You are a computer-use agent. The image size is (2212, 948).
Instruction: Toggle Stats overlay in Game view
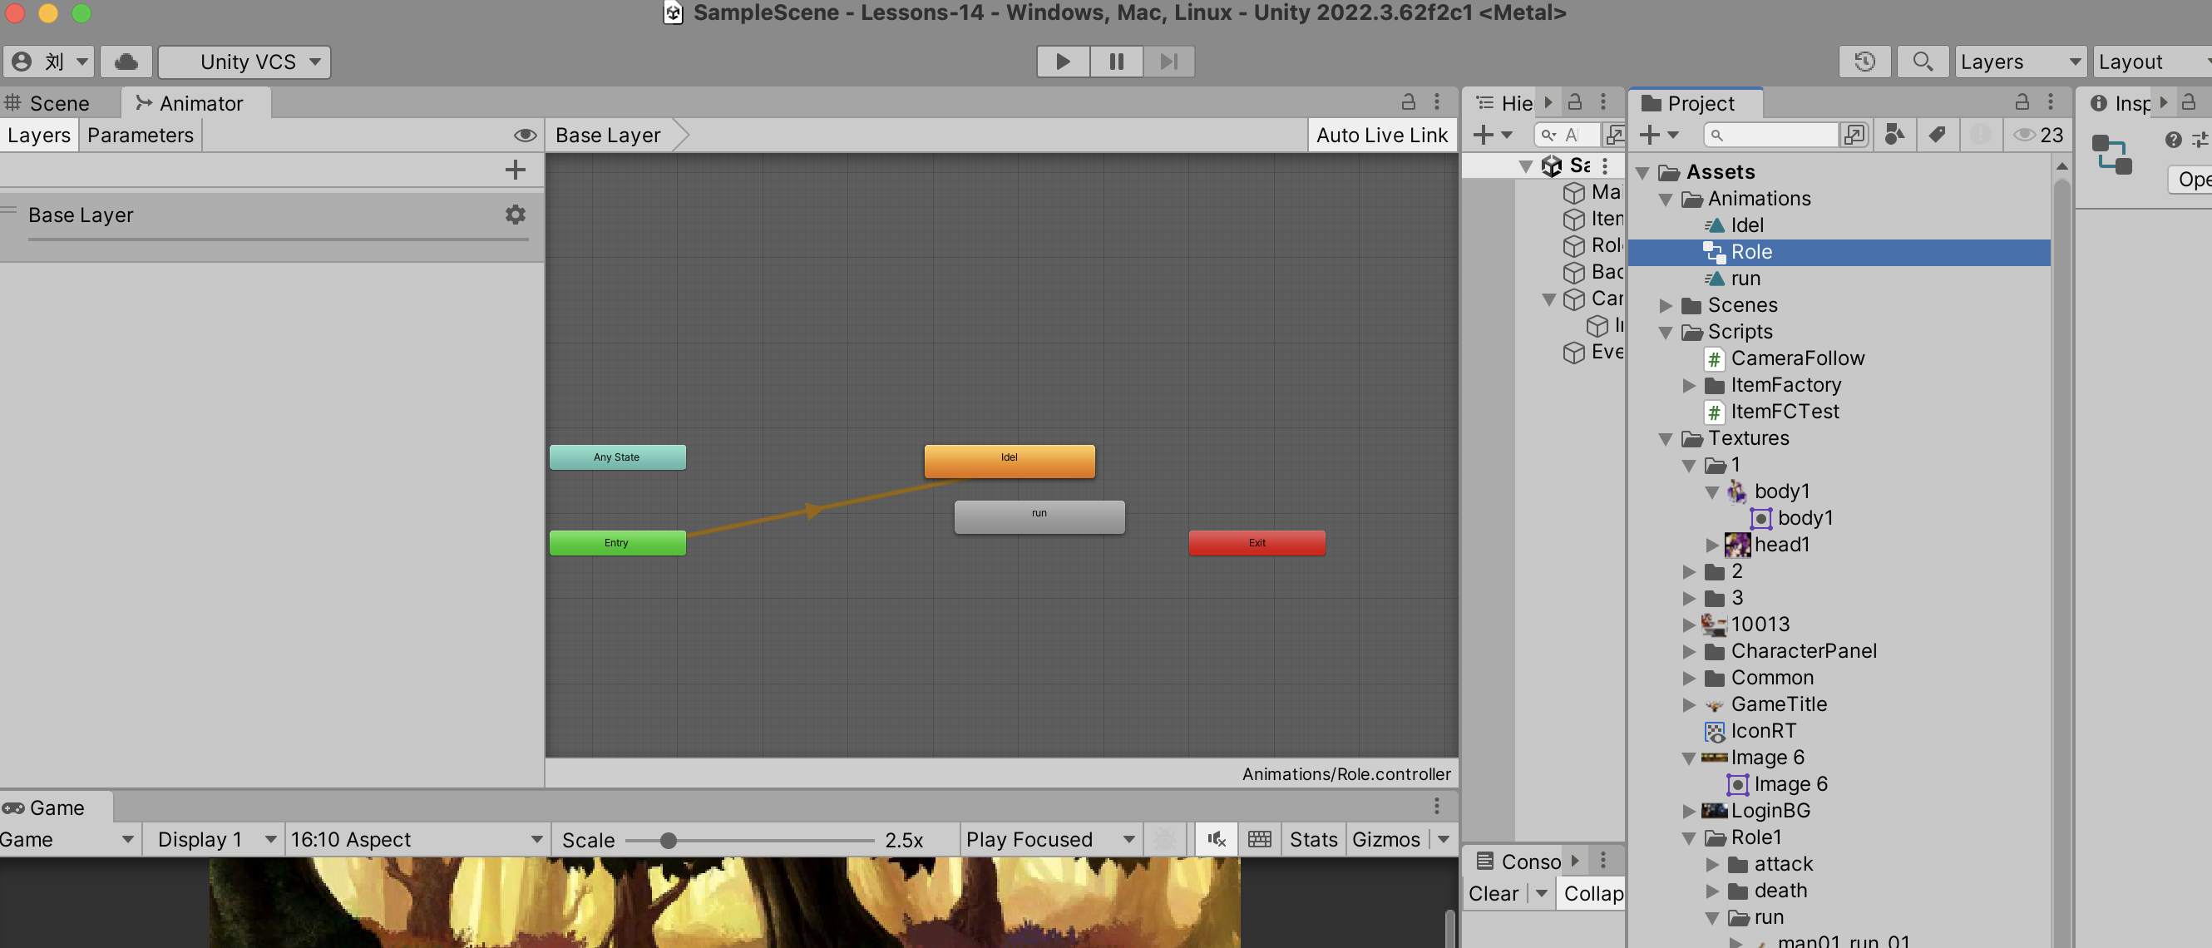1313,839
